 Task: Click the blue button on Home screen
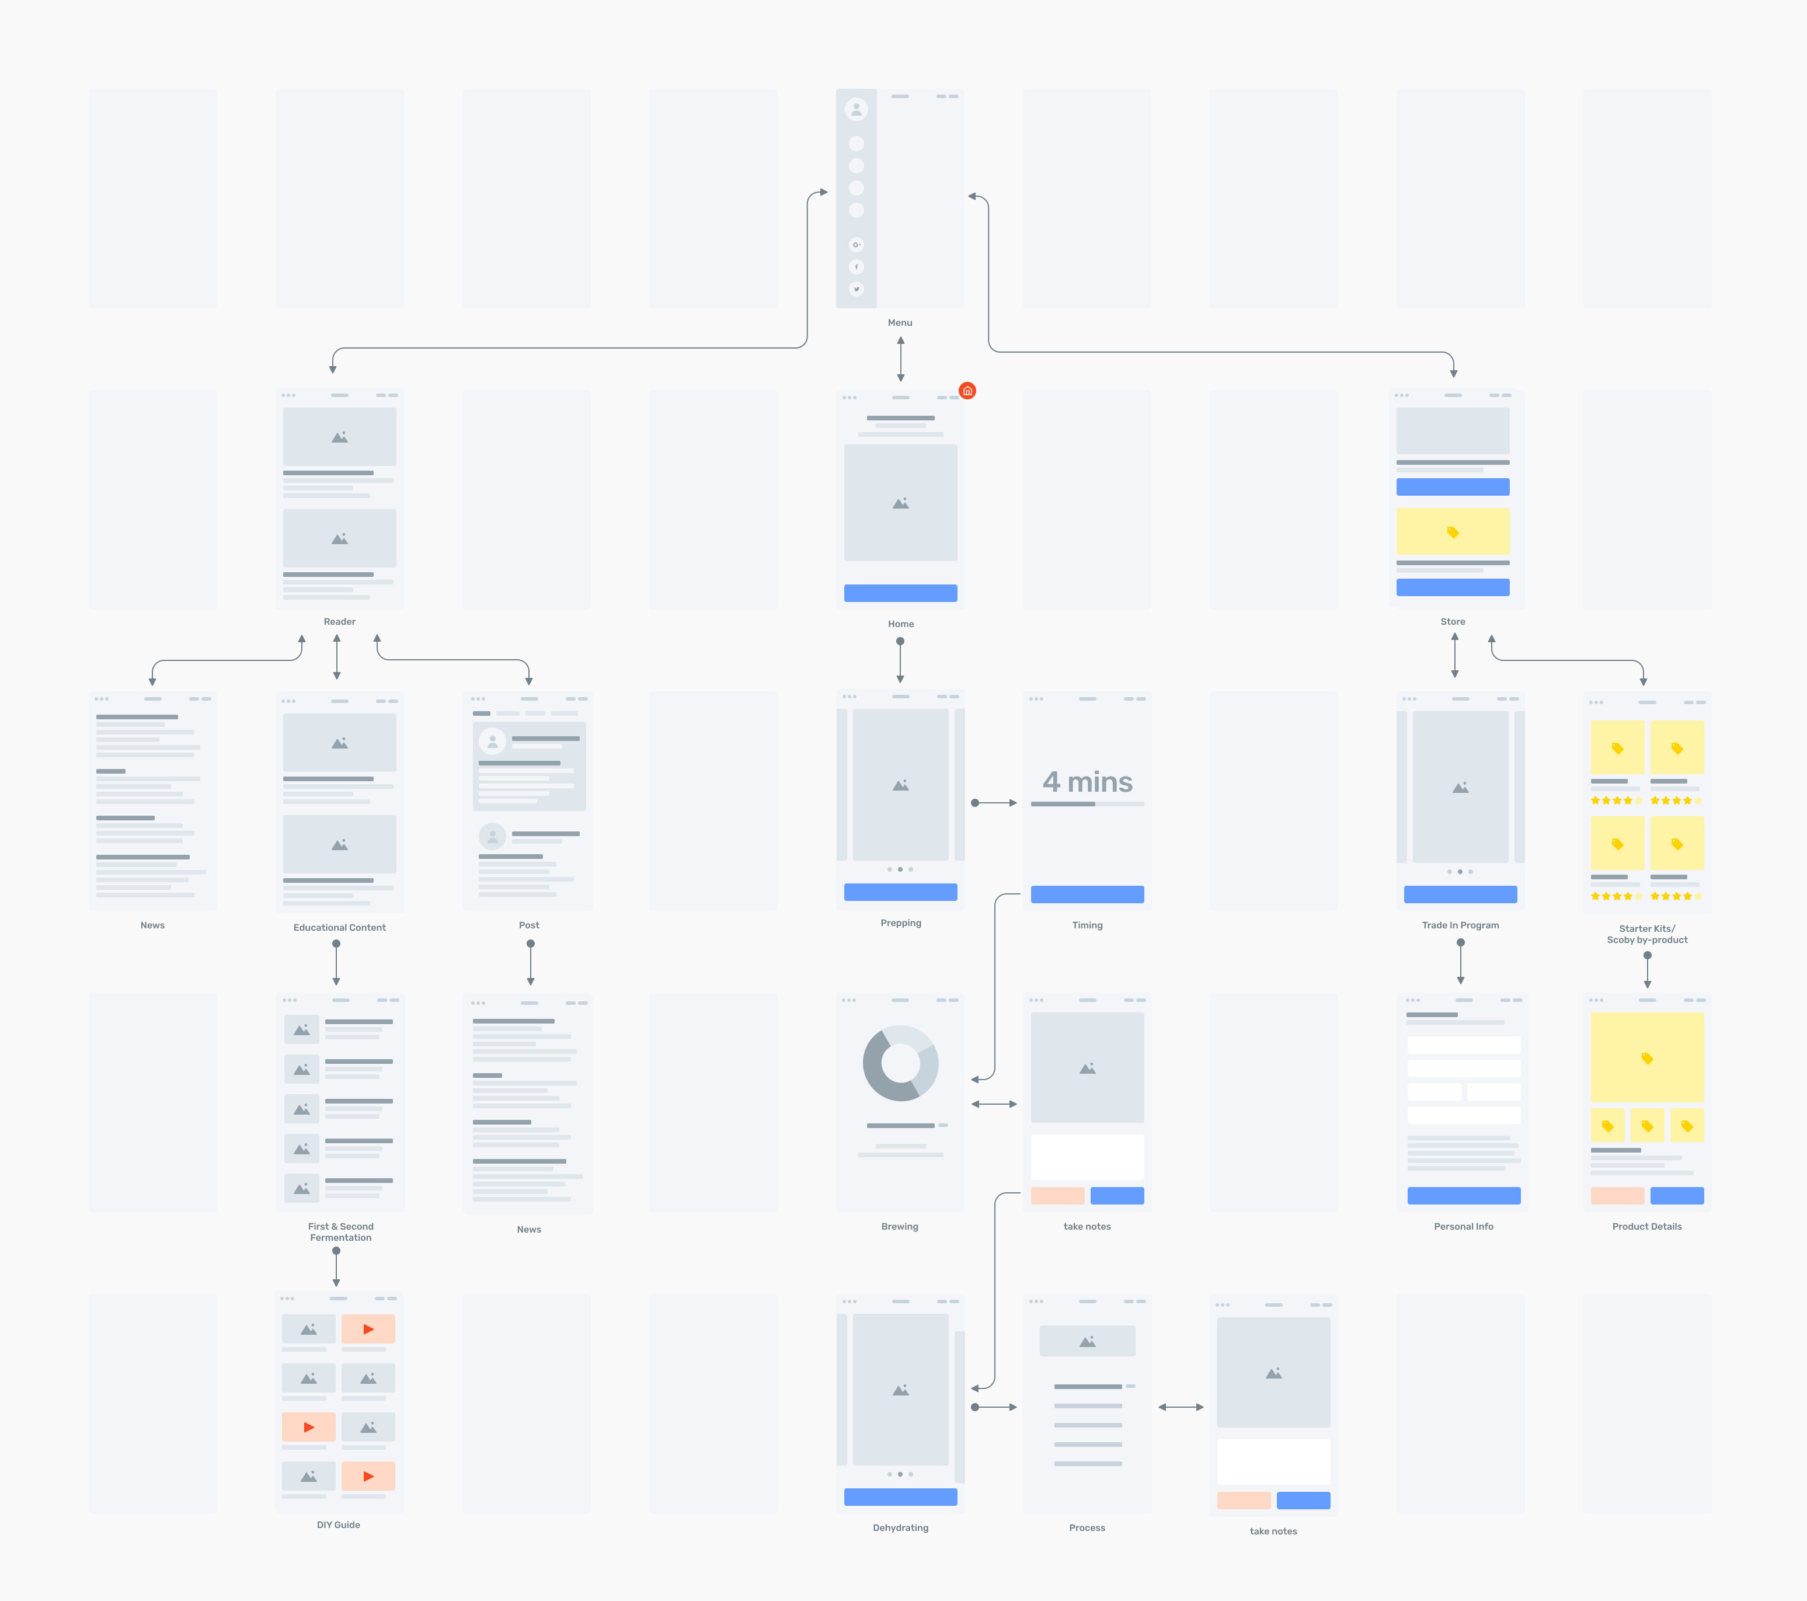900,593
